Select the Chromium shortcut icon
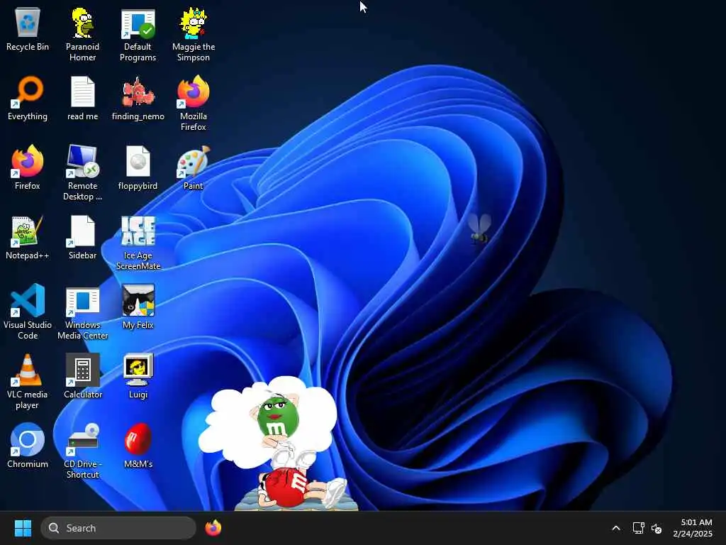726x545 pixels. [x=28, y=446]
